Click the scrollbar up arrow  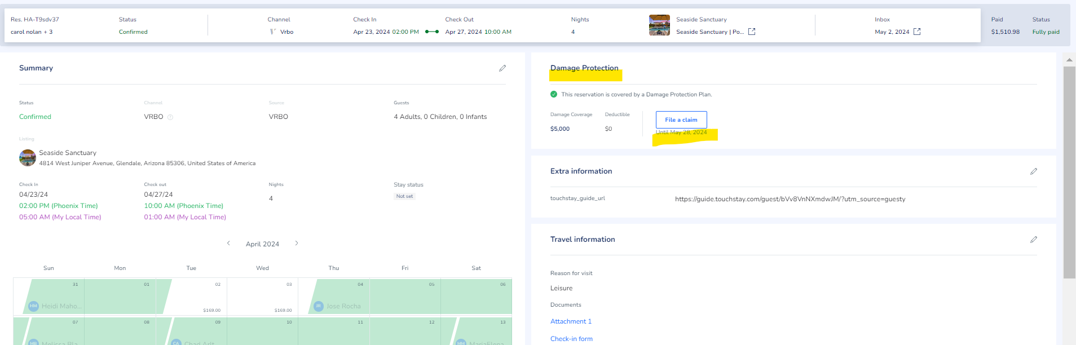pyautogui.click(x=1069, y=59)
